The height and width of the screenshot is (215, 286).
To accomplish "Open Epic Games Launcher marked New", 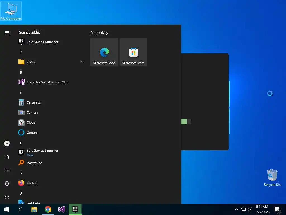I will 51,153.
